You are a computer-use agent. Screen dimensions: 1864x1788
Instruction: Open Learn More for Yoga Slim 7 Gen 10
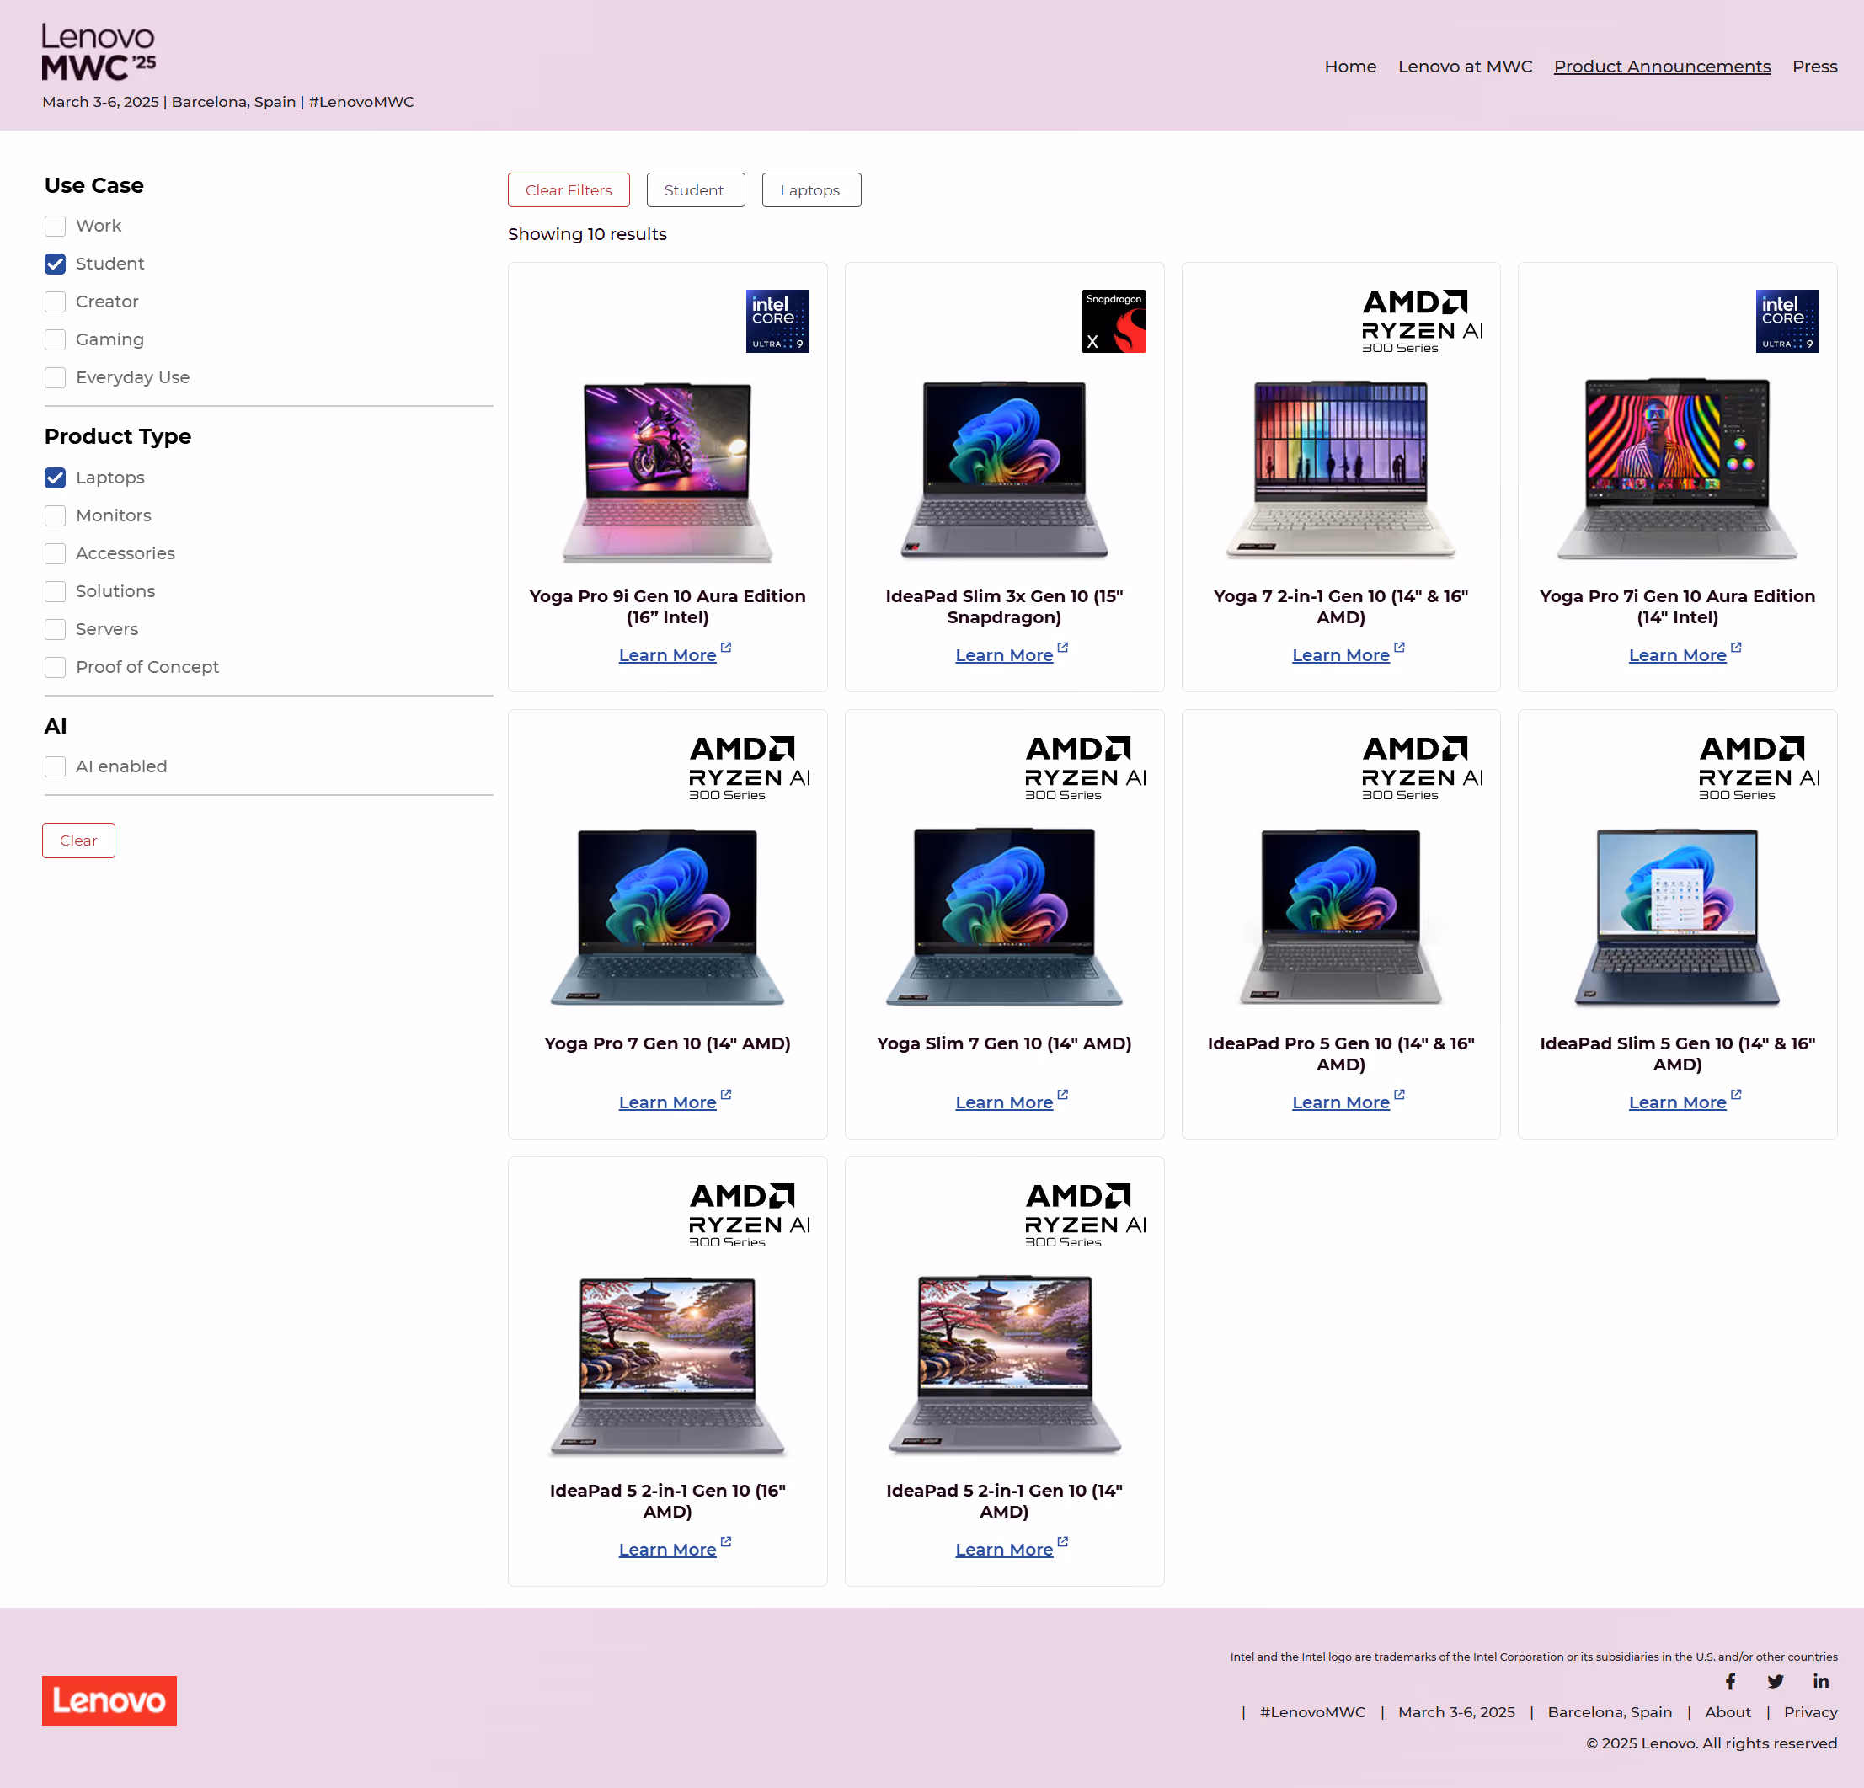point(1004,1102)
